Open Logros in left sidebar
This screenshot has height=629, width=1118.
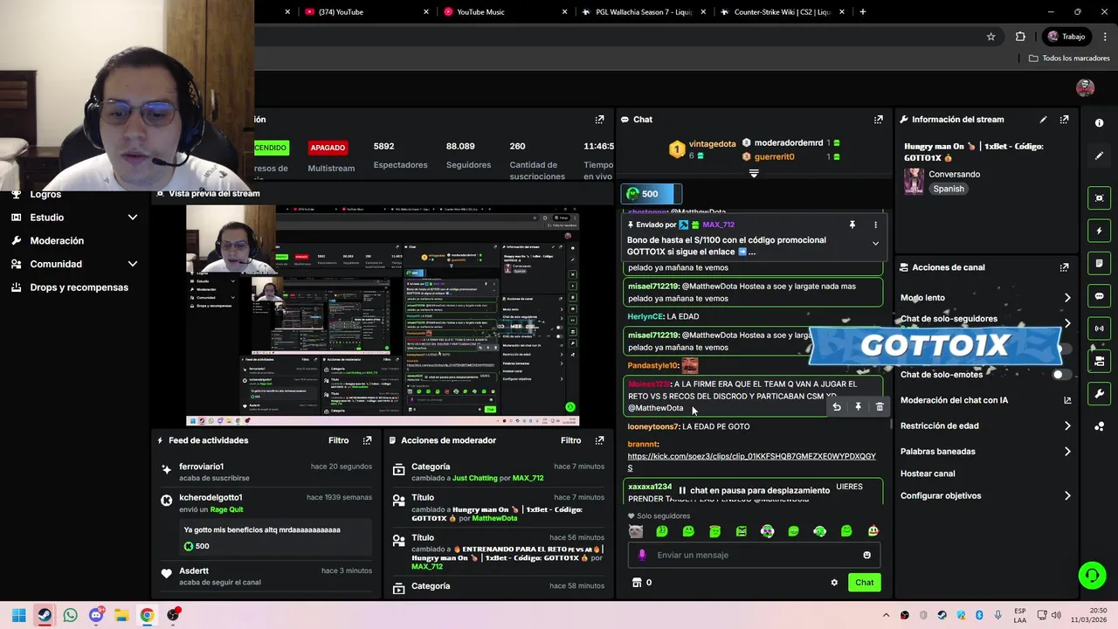45,195
